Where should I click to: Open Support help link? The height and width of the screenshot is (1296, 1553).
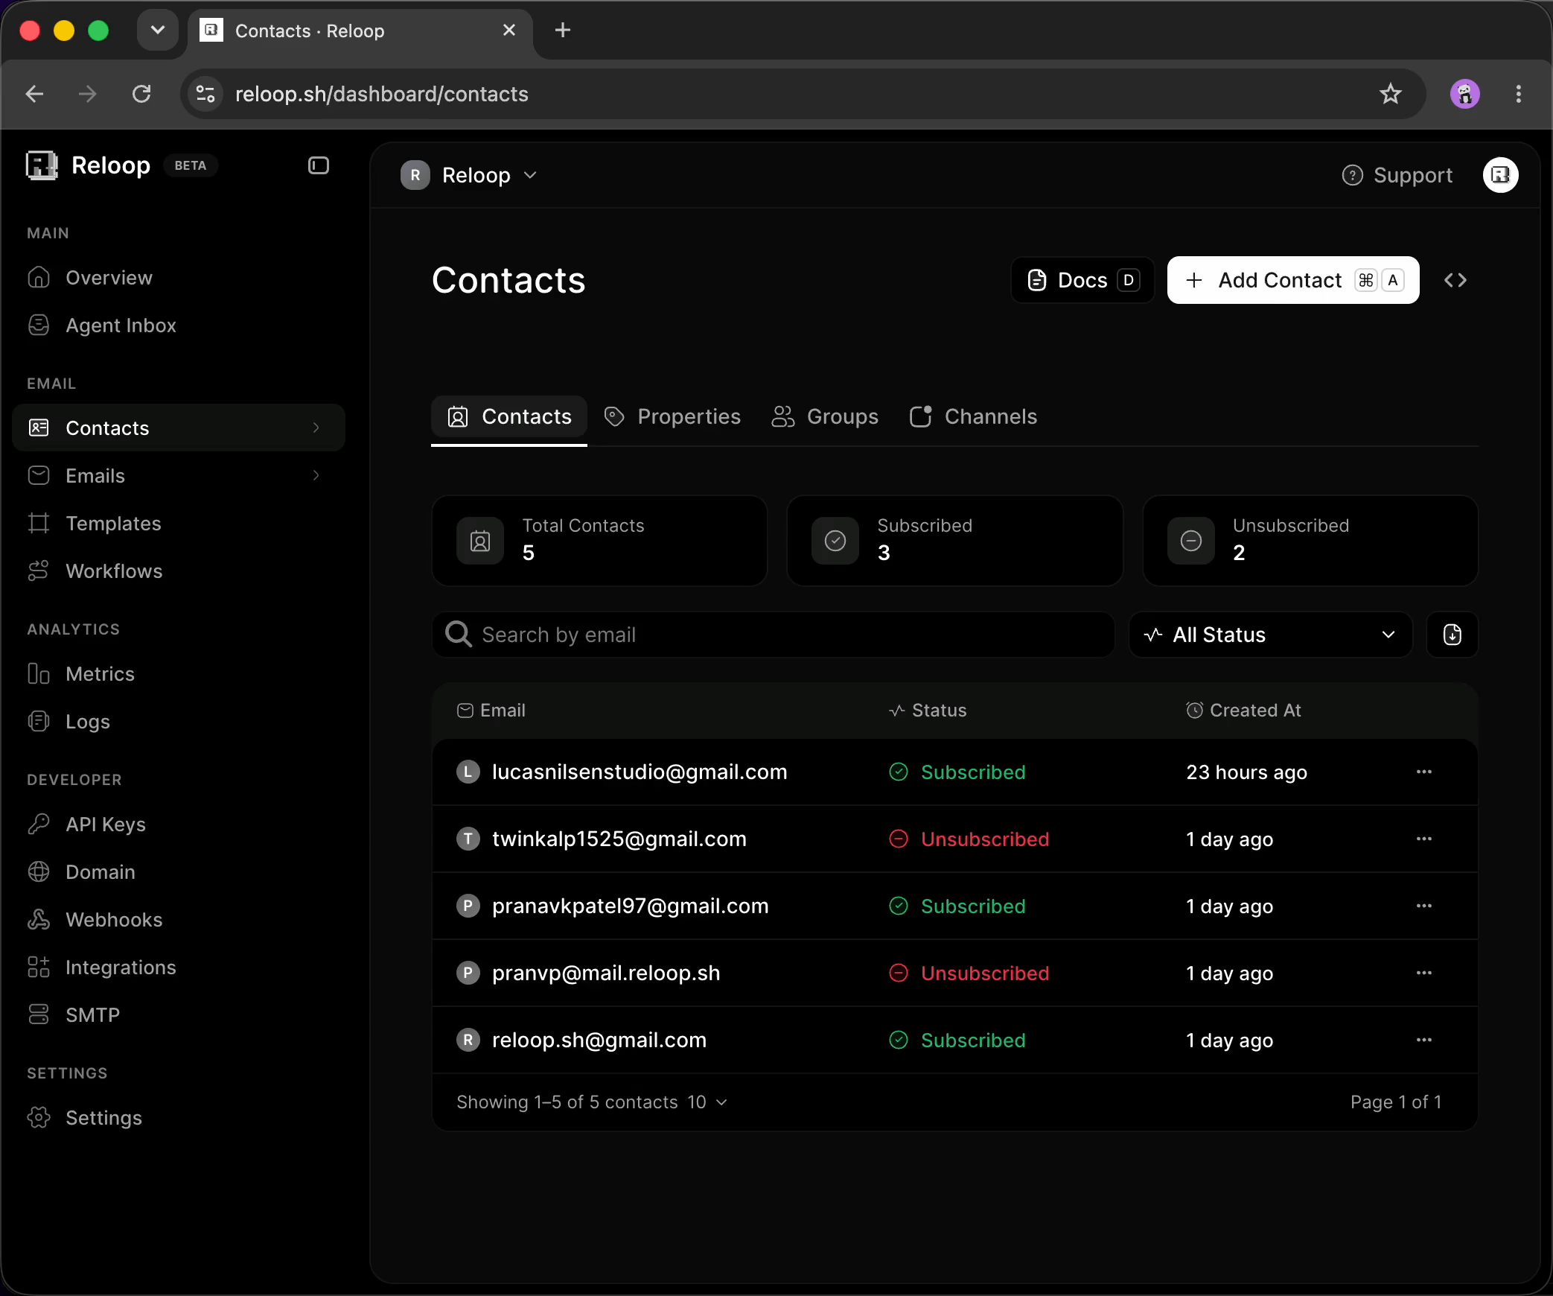1397,175
